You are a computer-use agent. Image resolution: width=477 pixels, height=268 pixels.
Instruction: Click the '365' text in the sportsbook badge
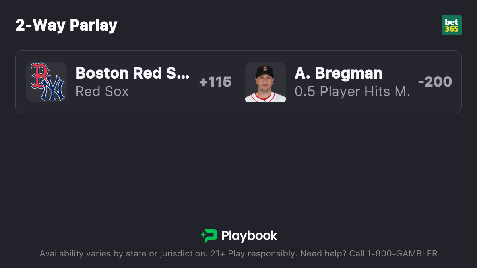(x=452, y=29)
